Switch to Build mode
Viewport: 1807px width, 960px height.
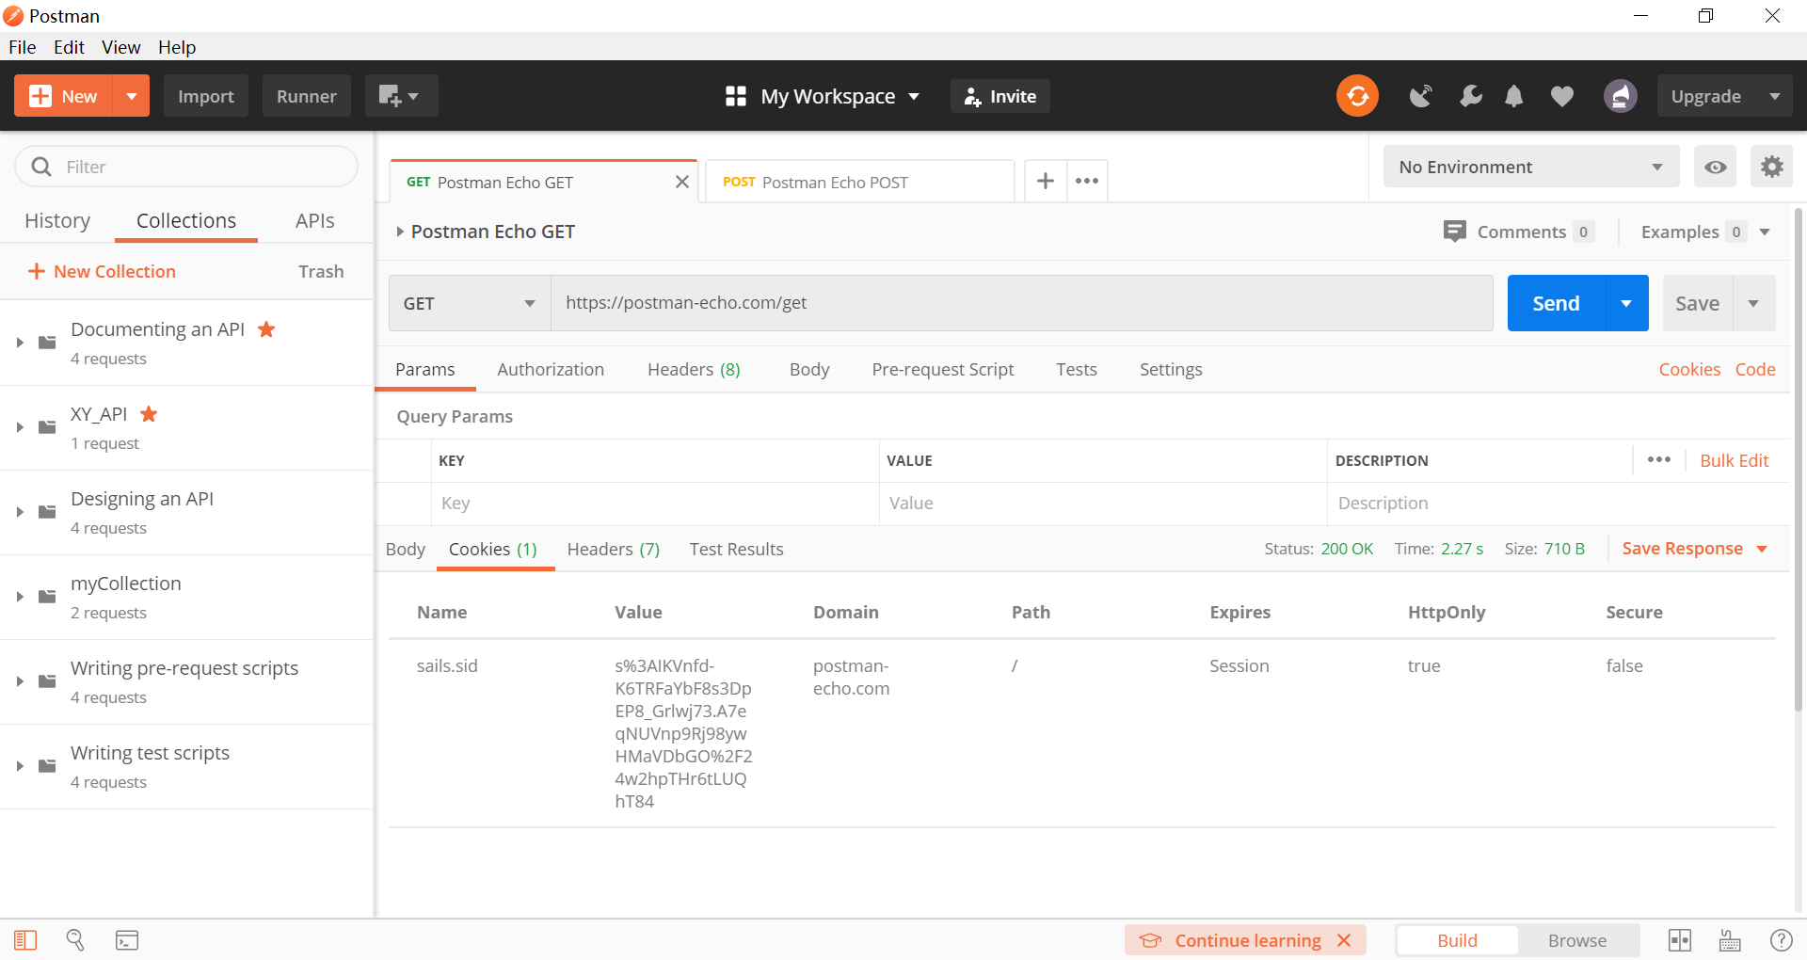coord(1457,940)
